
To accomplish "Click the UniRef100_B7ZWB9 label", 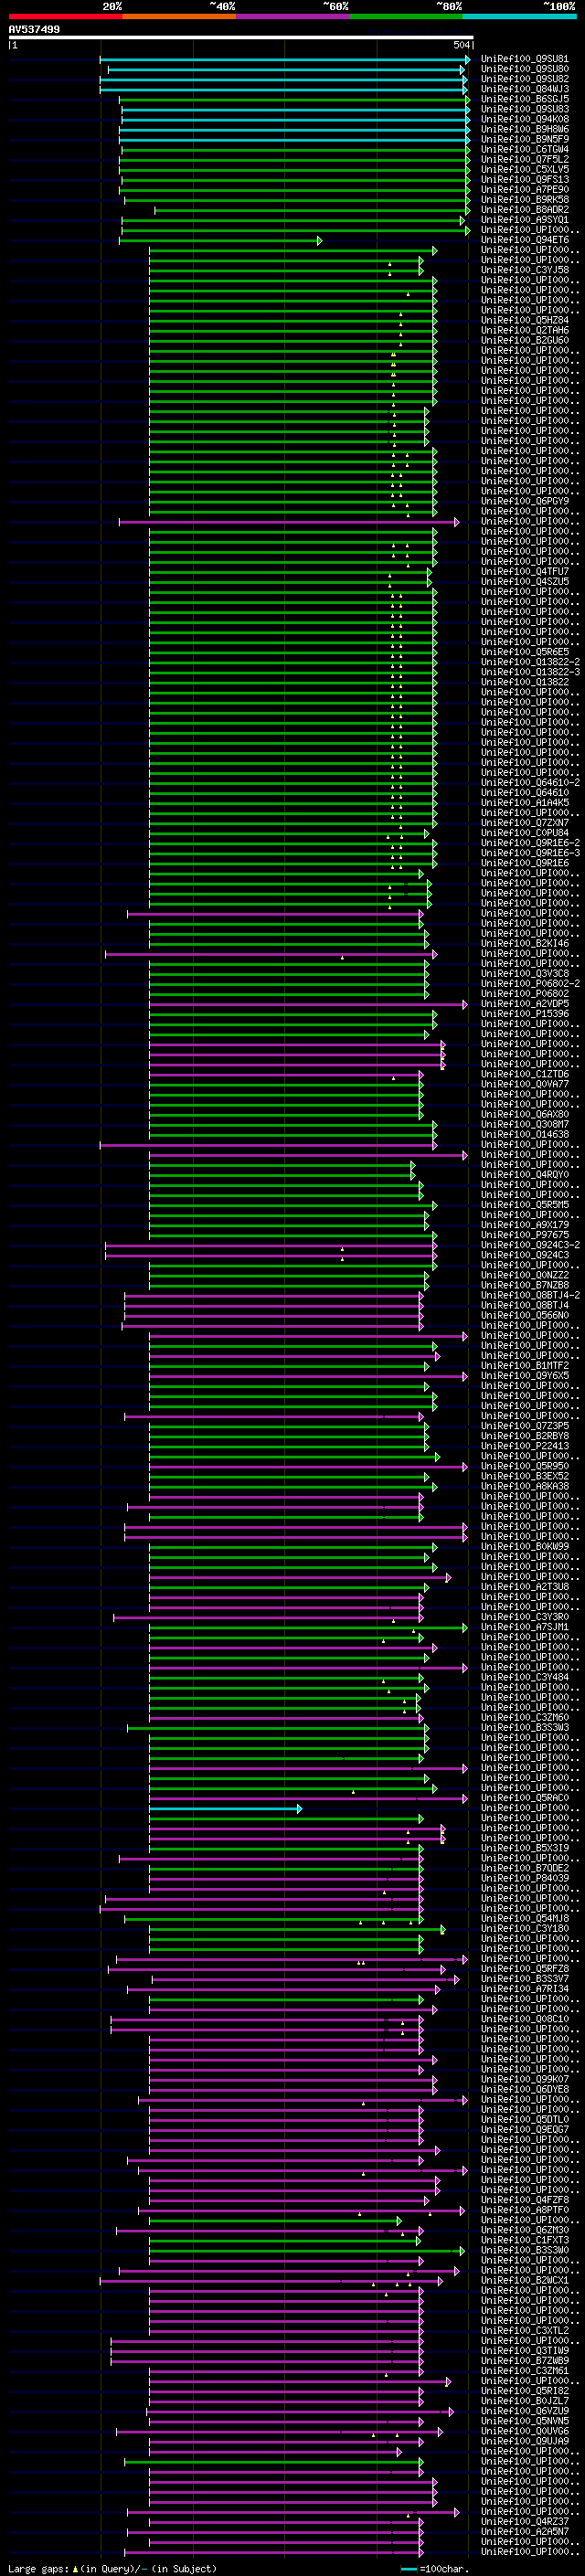I will pos(525,2360).
